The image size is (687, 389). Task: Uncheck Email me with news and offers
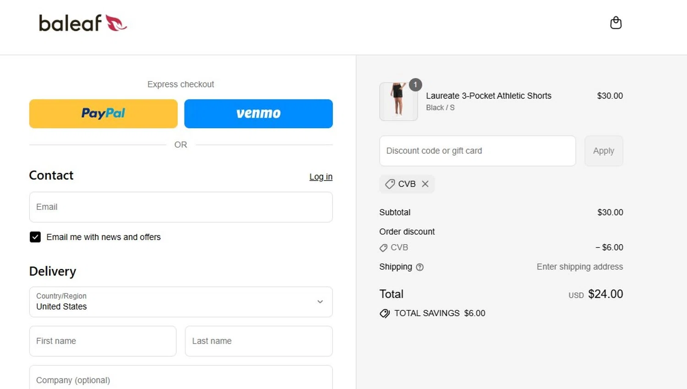[35, 237]
